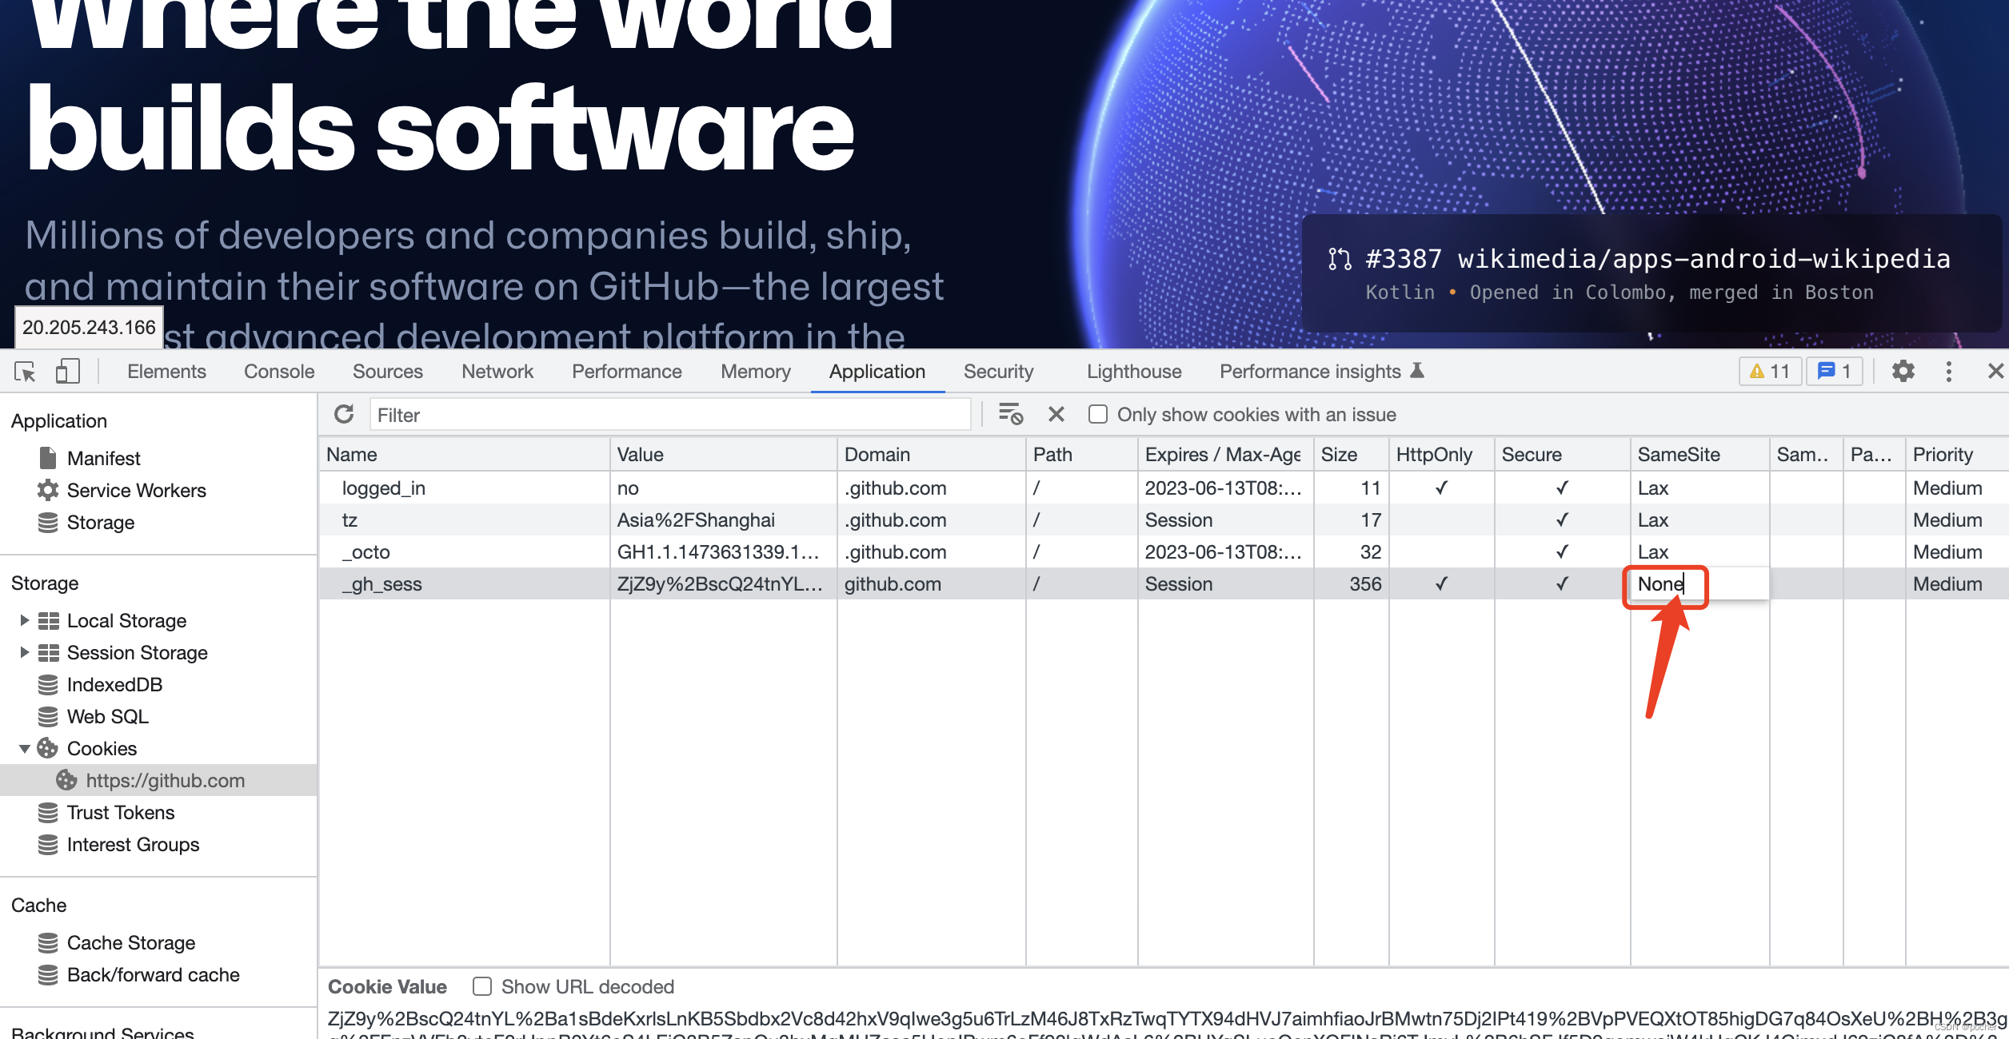The width and height of the screenshot is (2009, 1039).
Task: Click the Application tab in DevTools
Action: (875, 371)
